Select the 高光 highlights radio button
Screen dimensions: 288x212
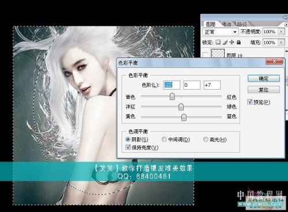click(x=206, y=140)
